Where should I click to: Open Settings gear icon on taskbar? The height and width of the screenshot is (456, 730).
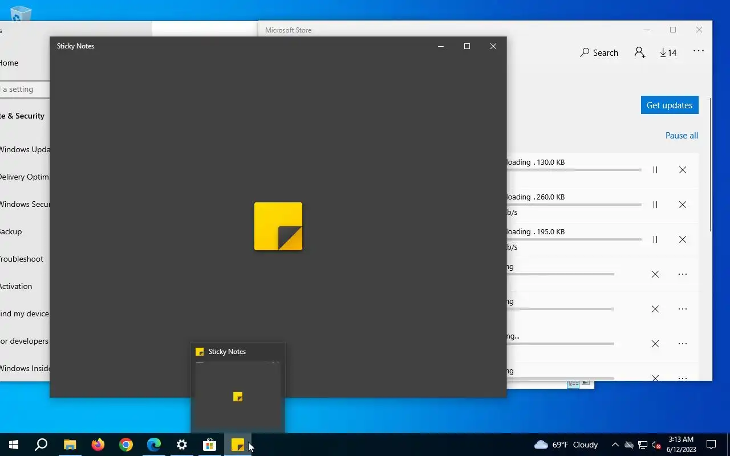point(182,445)
